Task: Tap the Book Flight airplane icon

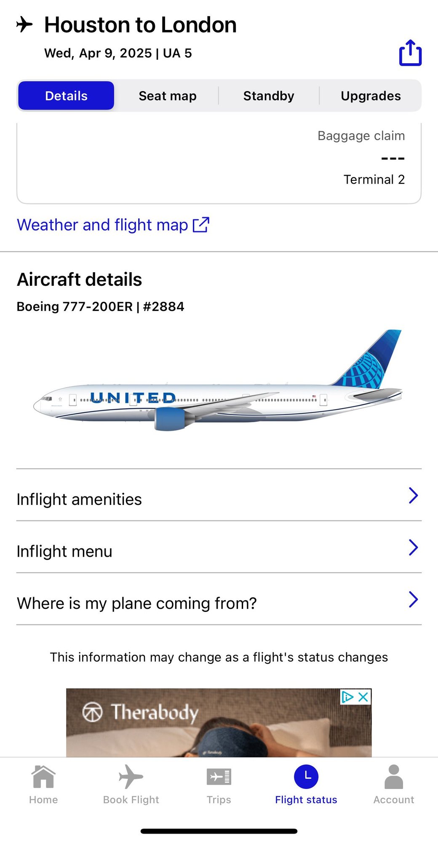Action: [131, 777]
